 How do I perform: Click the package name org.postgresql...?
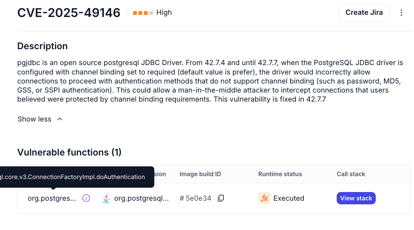pyautogui.click(x=142, y=198)
